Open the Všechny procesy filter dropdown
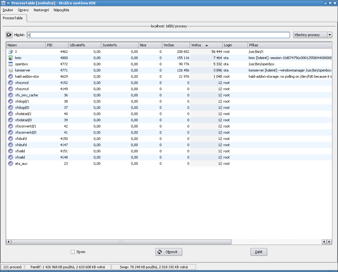 [x=312, y=35]
